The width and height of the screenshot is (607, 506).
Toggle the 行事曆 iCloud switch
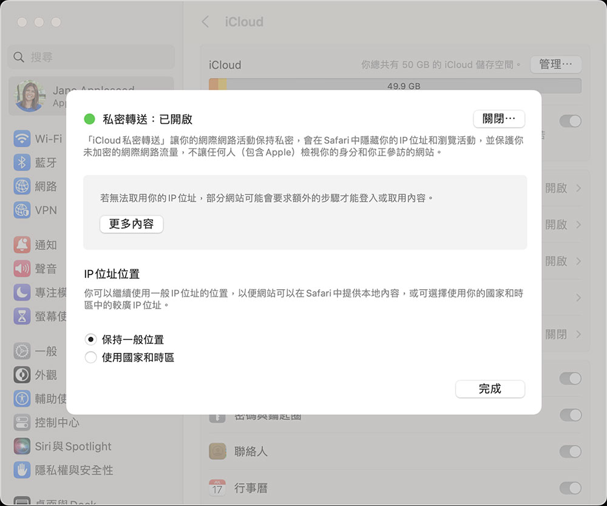tap(570, 488)
